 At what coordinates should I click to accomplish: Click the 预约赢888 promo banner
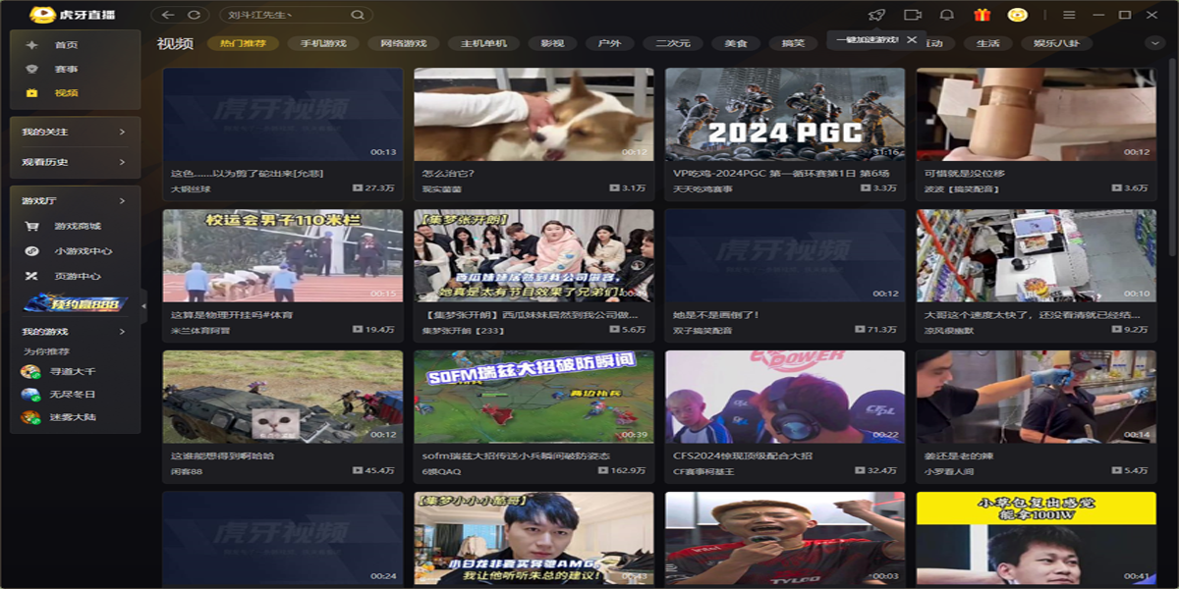(x=76, y=303)
